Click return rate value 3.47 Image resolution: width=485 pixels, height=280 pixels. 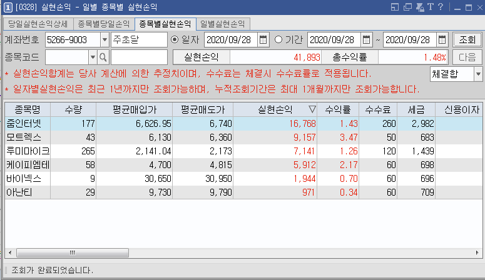click(x=349, y=137)
